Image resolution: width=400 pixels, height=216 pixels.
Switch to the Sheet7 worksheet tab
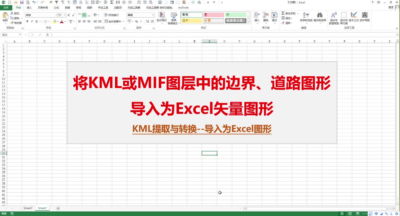click(x=28, y=208)
